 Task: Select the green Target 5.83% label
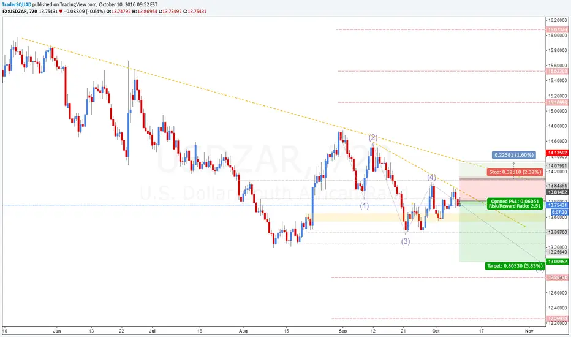point(515,265)
